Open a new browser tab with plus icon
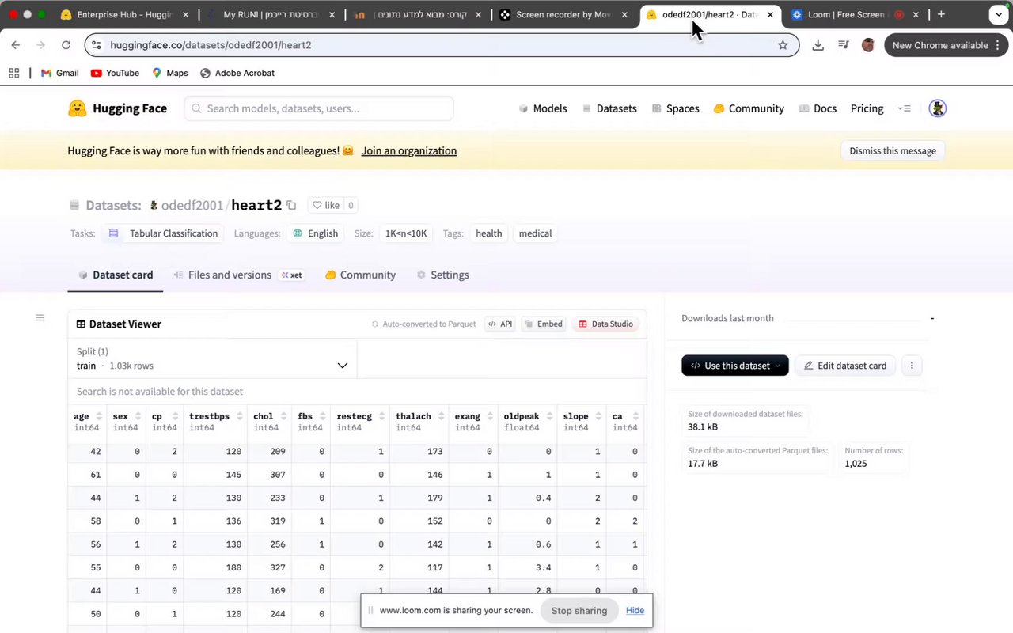The width and height of the screenshot is (1013, 633). pos(941,14)
